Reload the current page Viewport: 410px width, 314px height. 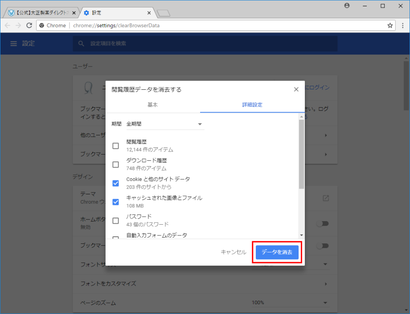(29, 25)
